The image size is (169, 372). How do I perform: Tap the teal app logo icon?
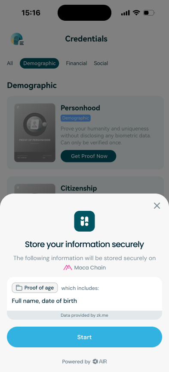(x=84, y=221)
